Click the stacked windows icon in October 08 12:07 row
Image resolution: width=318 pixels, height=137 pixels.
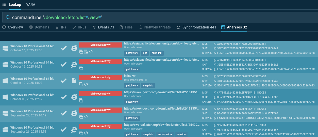point(81,100)
